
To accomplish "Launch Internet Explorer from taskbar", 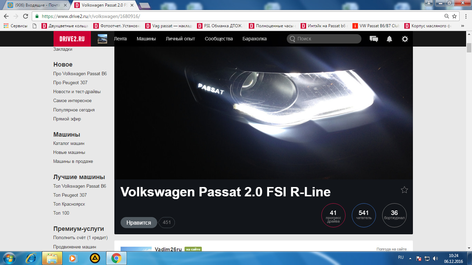I will pos(31,258).
